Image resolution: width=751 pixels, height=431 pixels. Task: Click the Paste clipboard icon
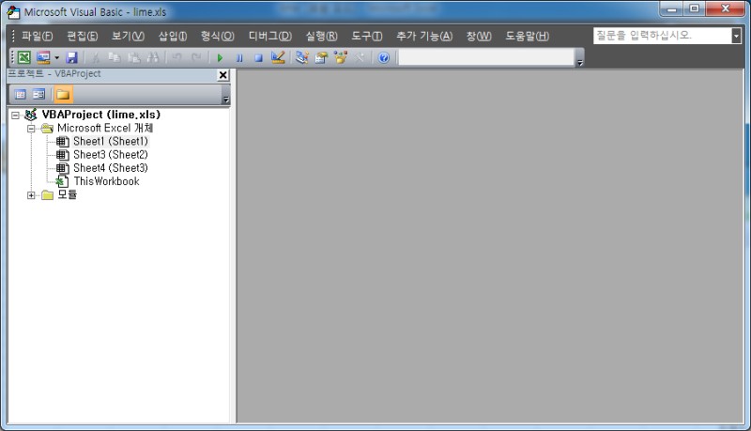pyautogui.click(x=133, y=57)
